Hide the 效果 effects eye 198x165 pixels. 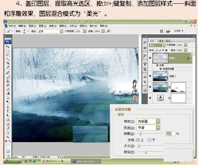(x=157, y=65)
